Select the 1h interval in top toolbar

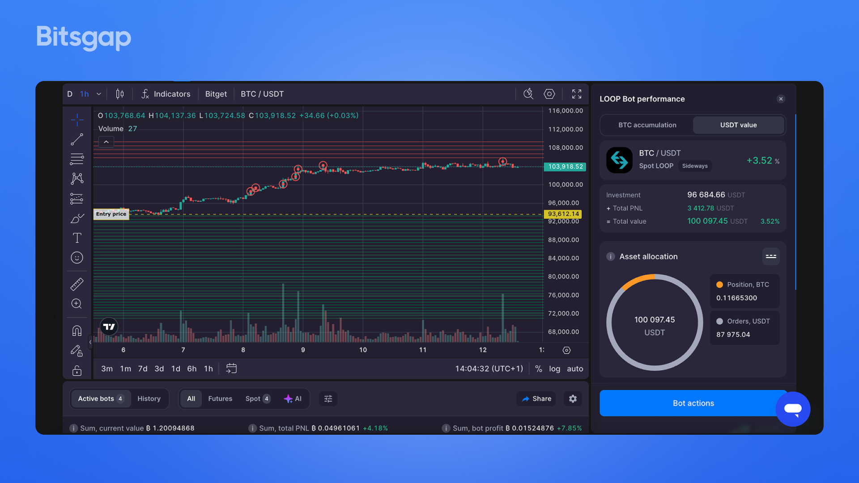(85, 94)
